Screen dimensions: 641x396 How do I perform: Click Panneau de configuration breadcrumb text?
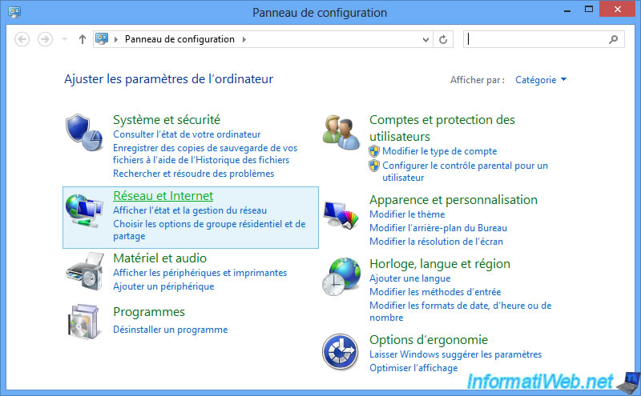tap(179, 39)
